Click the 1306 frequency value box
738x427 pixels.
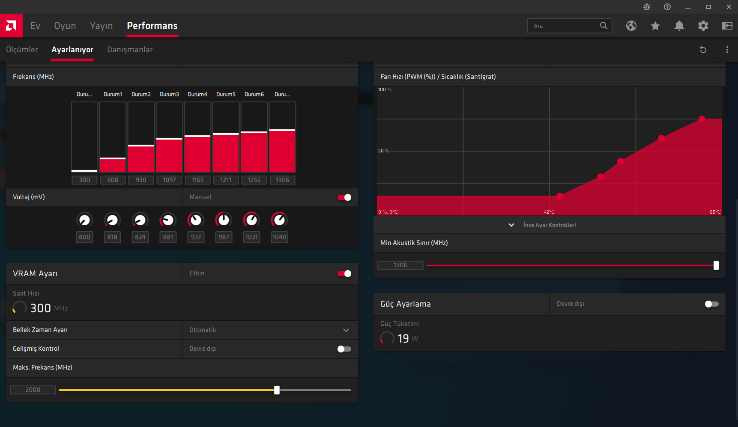[x=282, y=180]
